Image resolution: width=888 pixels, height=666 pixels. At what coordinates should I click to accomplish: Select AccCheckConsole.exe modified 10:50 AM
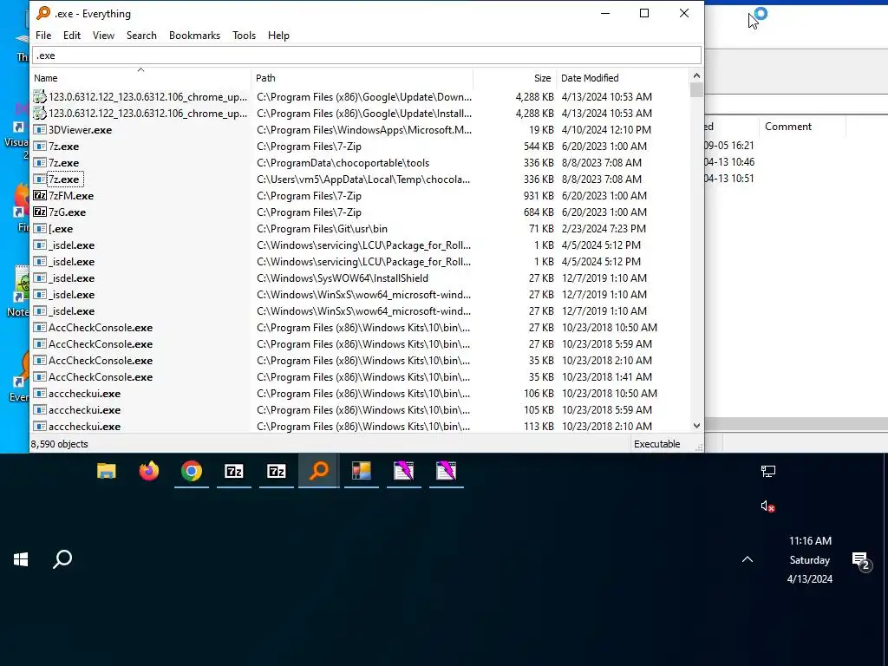101,328
